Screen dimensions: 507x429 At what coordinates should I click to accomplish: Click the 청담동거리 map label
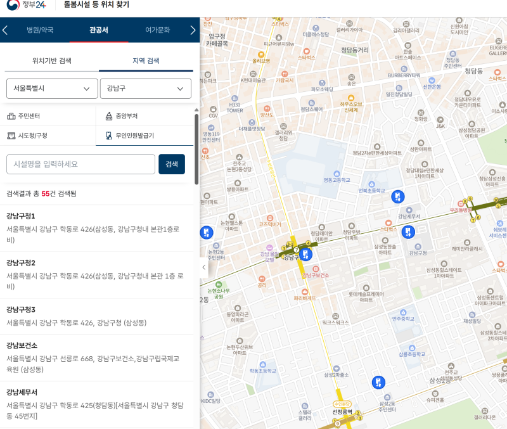pyautogui.click(x=355, y=50)
